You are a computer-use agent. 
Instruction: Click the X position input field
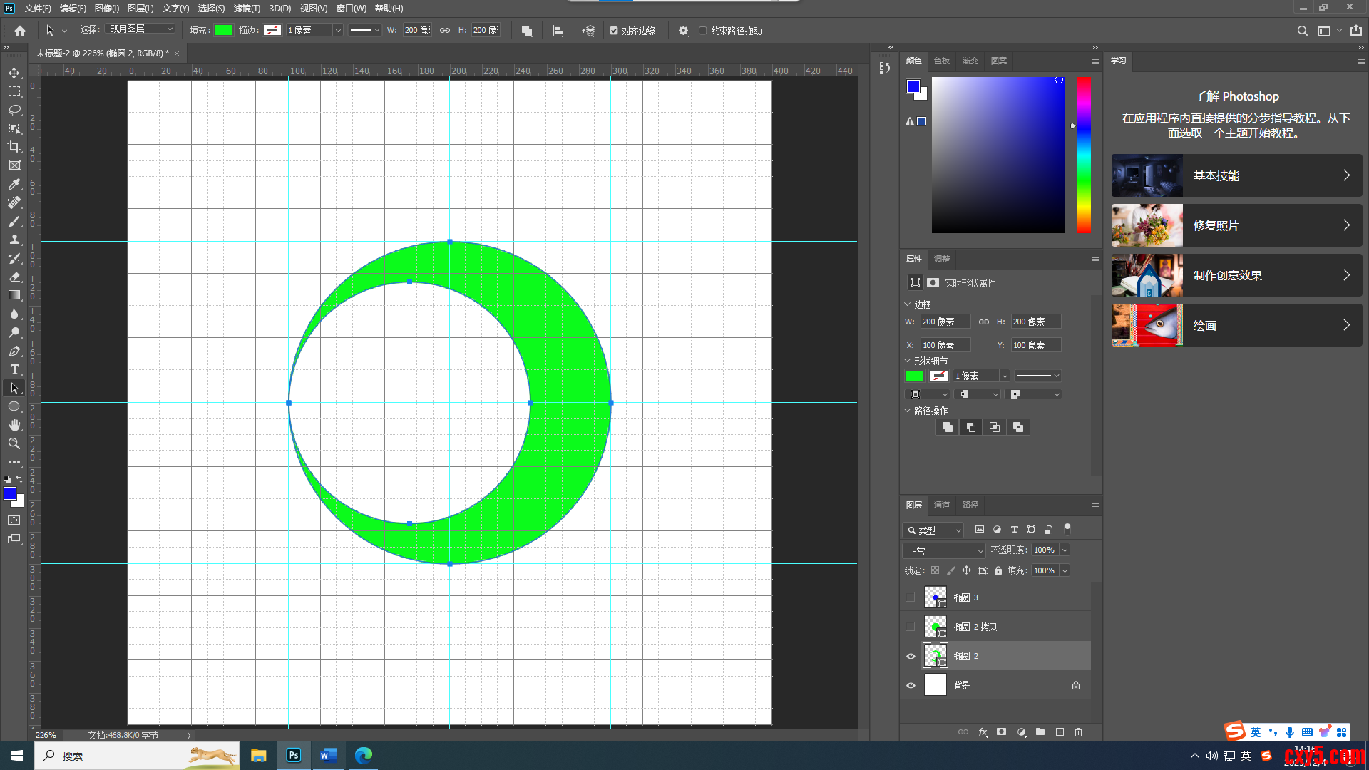[x=945, y=345]
